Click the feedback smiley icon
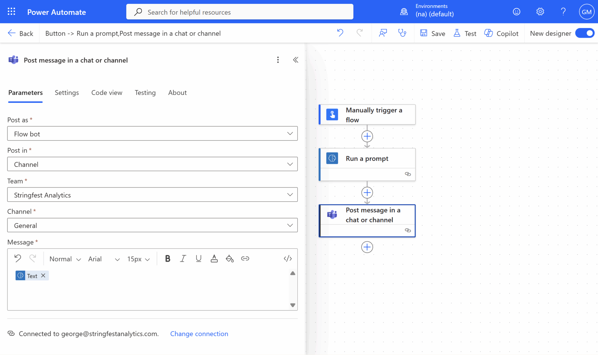The height and width of the screenshot is (355, 598). click(516, 12)
